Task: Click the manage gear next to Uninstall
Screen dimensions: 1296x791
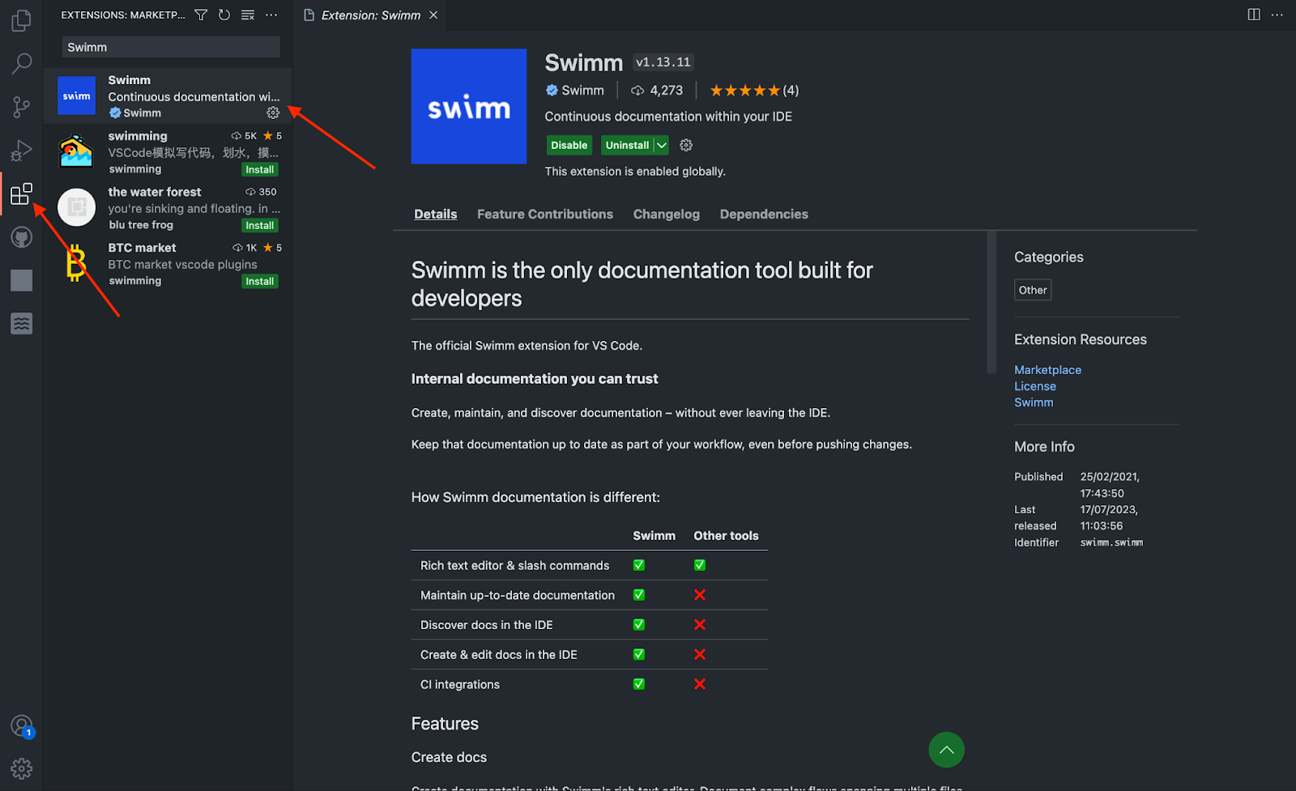Action: [x=686, y=145]
